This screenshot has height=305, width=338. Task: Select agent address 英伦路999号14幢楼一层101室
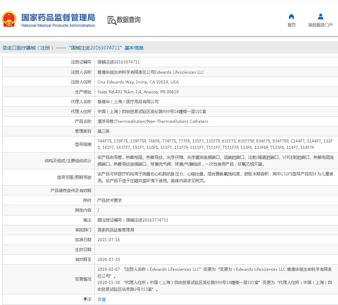(x=152, y=112)
